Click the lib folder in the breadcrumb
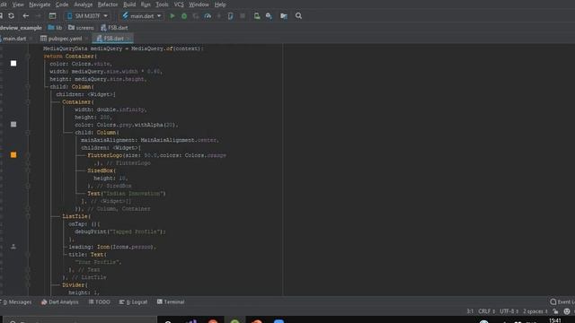Viewport: 575px width, 323px height. pyautogui.click(x=55, y=28)
